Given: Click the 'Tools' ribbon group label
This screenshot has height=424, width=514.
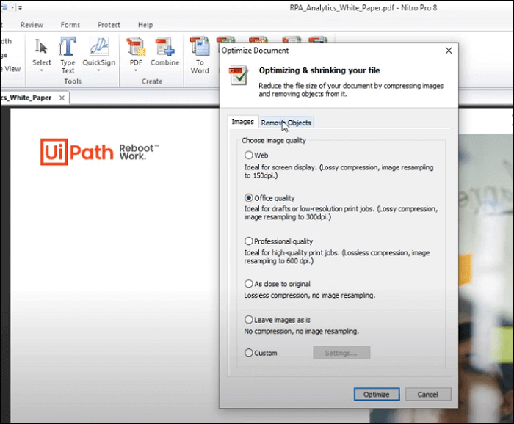Looking at the screenshot, I should point(73,81).
